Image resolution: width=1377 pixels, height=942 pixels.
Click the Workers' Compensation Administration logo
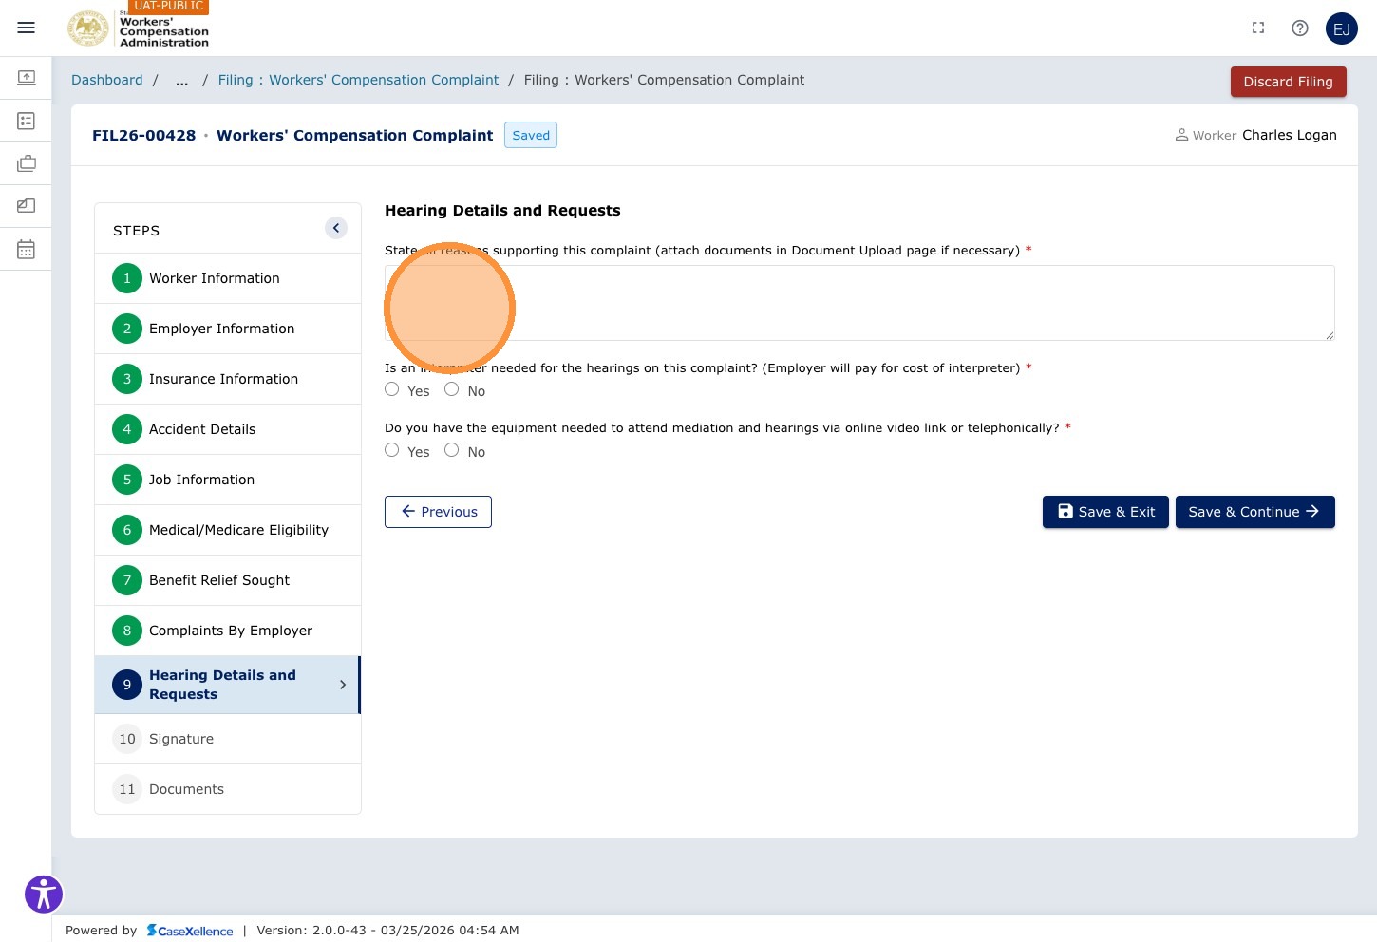[x=139, y=28]
